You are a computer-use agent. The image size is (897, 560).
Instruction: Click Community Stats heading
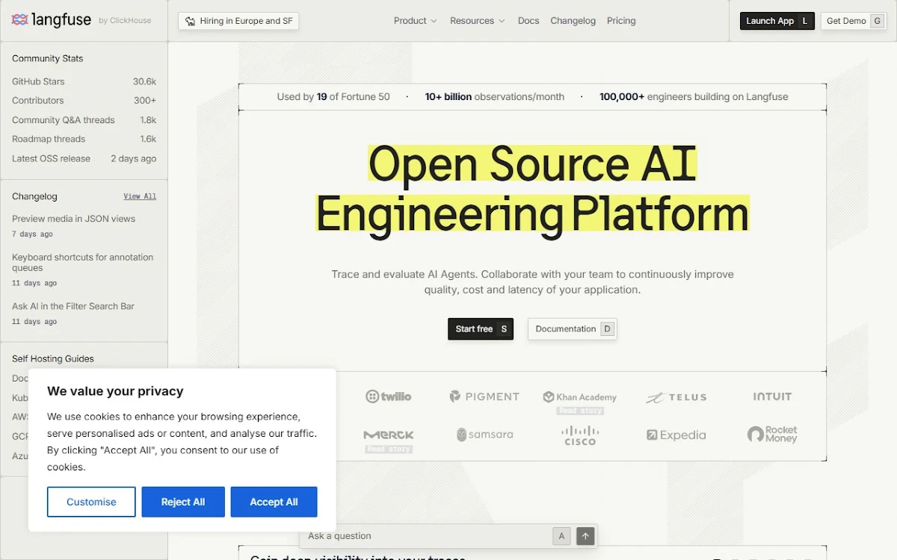pyautogui.click(x=48, y=58)
